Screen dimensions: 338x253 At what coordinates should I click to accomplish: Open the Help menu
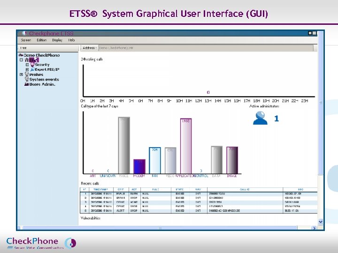[x=71, y=40]
